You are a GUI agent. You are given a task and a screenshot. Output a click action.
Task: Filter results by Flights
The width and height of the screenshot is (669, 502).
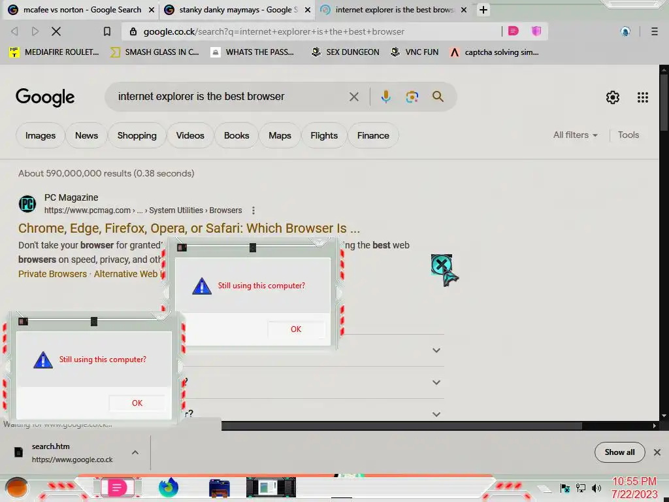coord(324,135)
